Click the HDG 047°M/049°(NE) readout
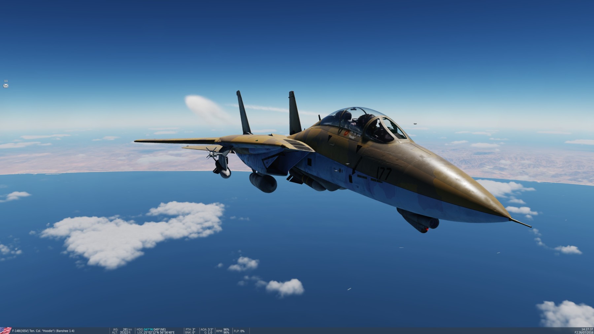This screenshot has height=334, width=594. point(151,329)
